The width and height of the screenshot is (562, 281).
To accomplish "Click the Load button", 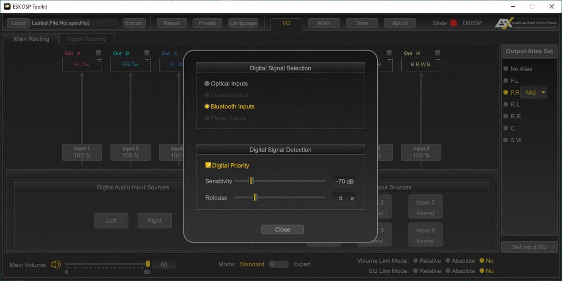I will 18,23.
